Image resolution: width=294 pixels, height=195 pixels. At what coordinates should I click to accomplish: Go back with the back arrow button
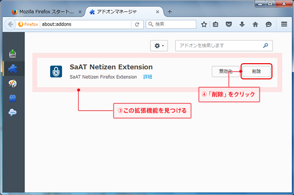10,24
